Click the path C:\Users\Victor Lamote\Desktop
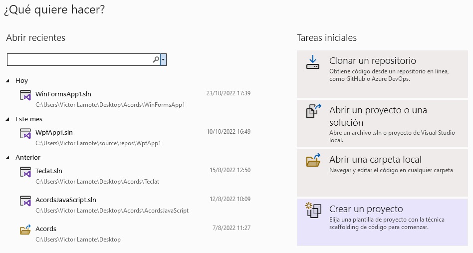Image resolution: width=473 pixels, height=253 pixels. point(78,240)
